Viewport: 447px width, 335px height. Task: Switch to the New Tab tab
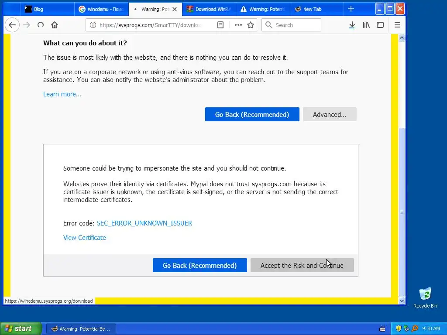click(317, 9)
